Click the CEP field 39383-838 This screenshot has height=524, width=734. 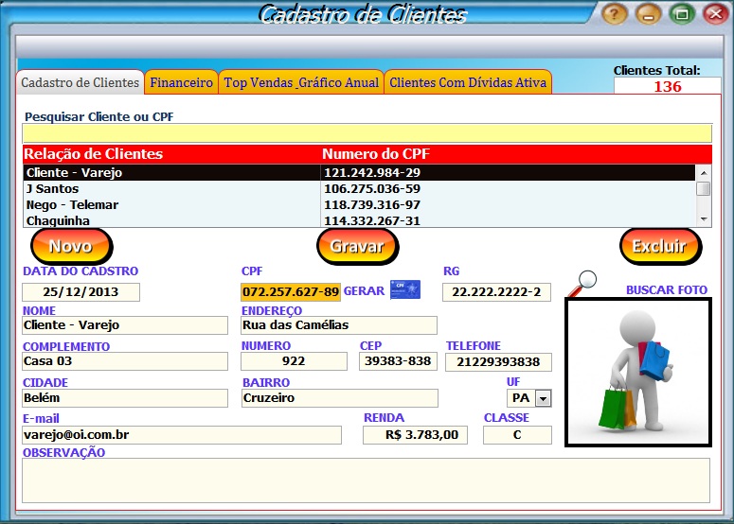pos(398,361)
